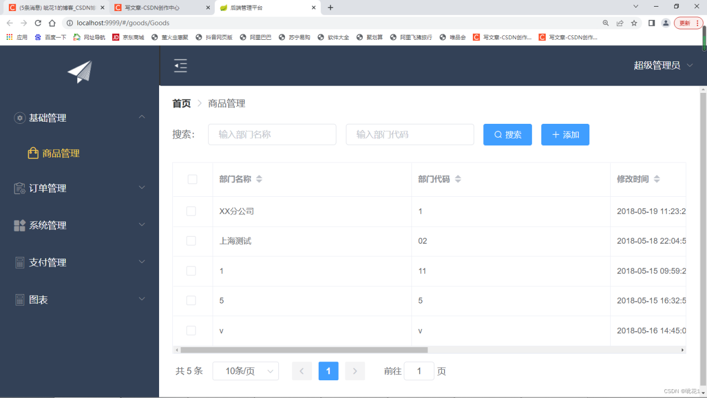707x398 pixels.
Task: Click the shopping bag icon for 商品管理
Action: (33, 153)
